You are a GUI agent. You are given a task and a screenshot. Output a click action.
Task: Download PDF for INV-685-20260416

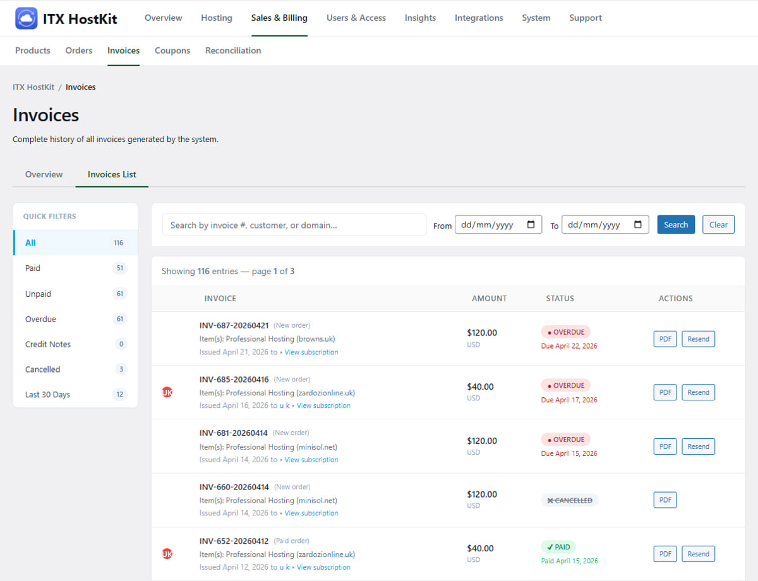[665, 392]
